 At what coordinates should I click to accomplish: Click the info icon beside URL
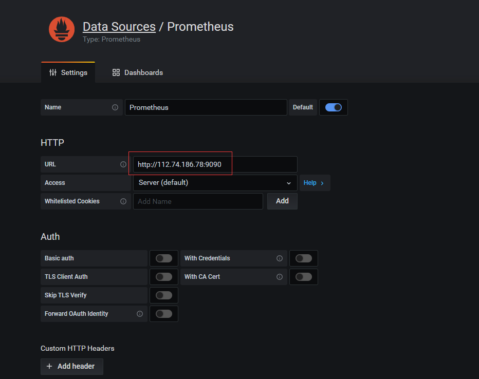tap(123, 164)
